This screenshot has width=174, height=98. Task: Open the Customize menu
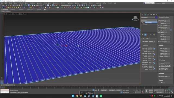(70, 3)
